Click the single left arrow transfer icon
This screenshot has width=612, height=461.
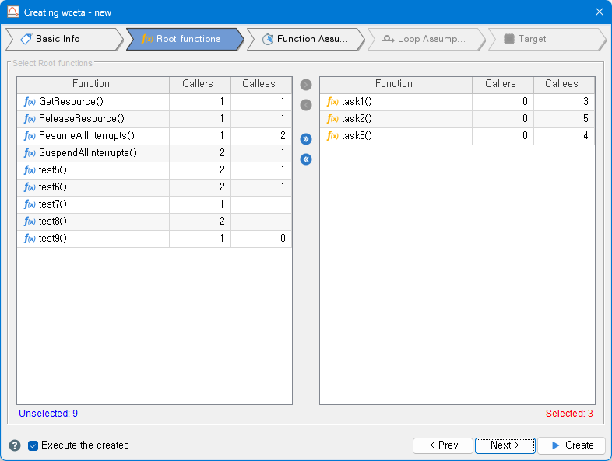pyautogui.click(x=306, y=105)
